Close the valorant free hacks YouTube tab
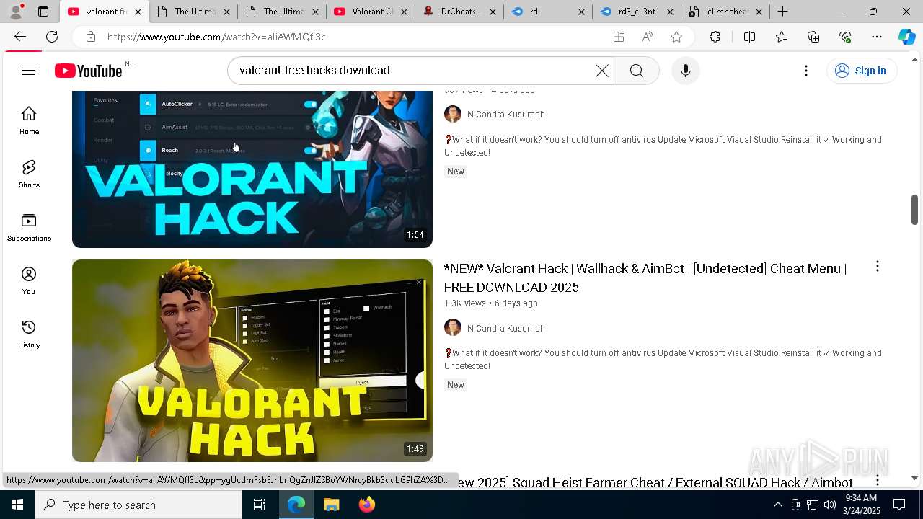Image resolution: width=923 pixels, height=519 pixels. click(138, 12)
